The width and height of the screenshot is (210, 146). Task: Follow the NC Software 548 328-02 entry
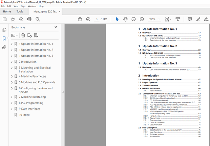169,36
